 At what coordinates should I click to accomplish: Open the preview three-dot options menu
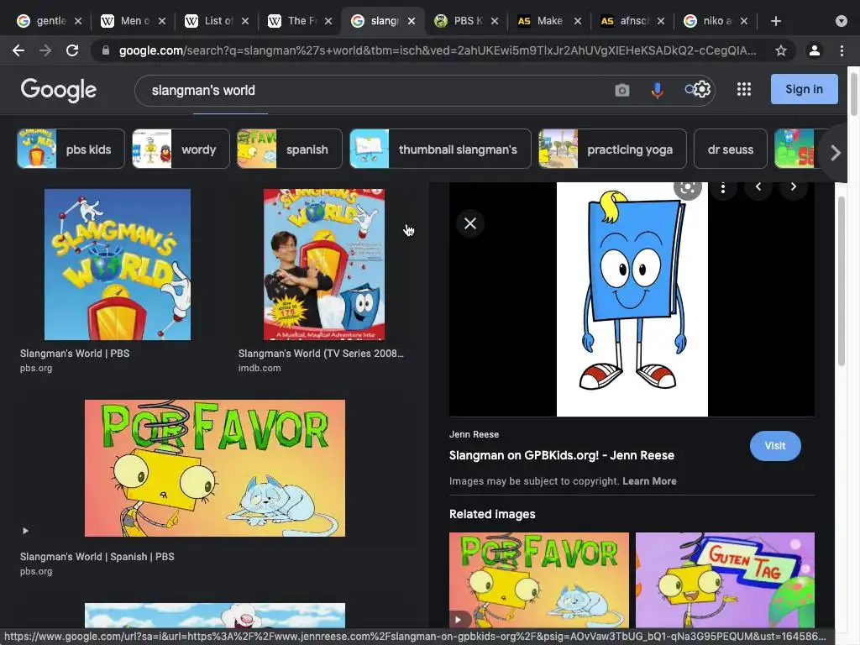tap(723, 188)
